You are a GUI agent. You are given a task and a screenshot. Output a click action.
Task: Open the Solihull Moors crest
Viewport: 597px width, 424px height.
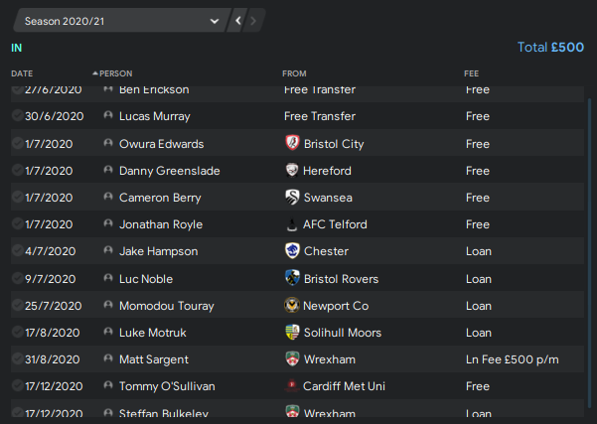(292, 332)
